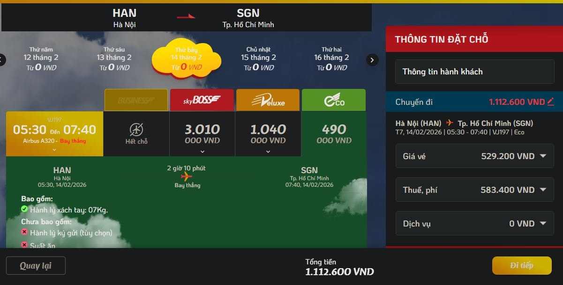Select the Thứ hai 16 tháng 2 date
The image size is (563, 285).
(x=332, y=58)
